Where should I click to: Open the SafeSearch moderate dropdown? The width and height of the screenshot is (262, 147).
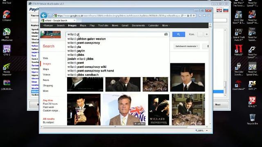(187, 46)
